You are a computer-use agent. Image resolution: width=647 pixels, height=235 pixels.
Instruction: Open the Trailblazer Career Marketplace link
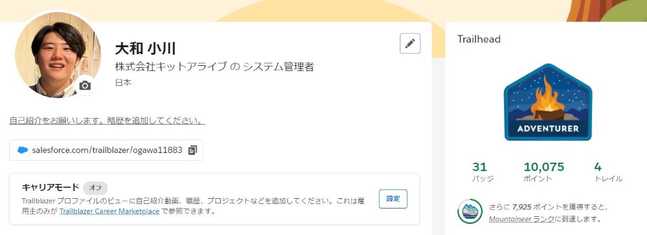pos(109,212)
